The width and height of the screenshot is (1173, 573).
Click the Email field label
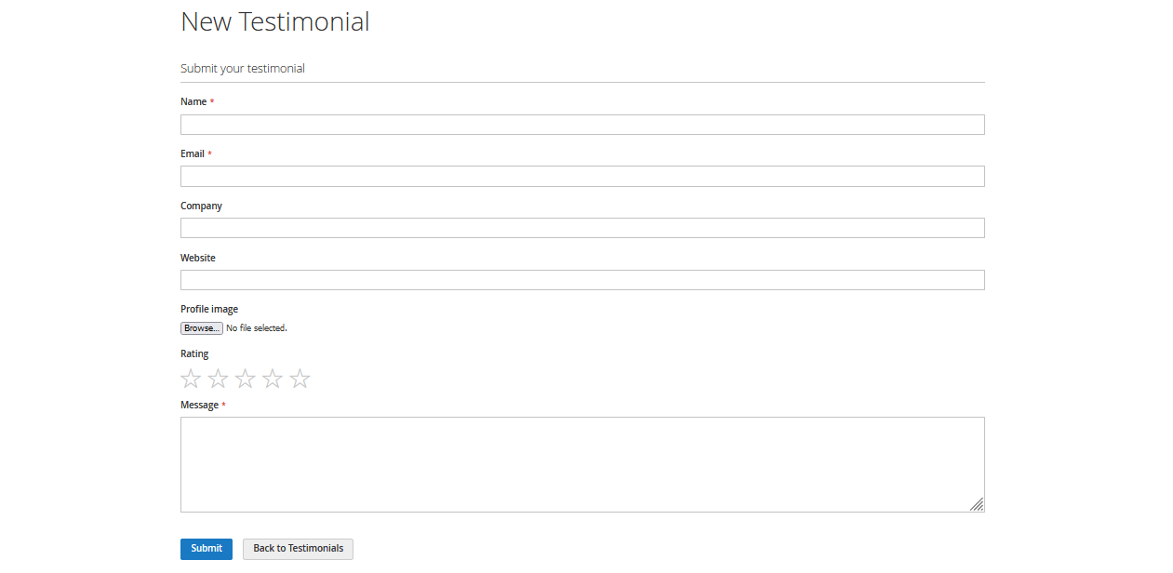coord(193,154)
